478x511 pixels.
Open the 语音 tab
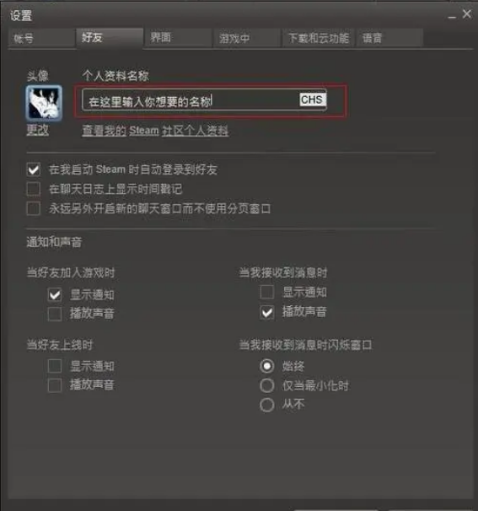click(x=389, y=39)
